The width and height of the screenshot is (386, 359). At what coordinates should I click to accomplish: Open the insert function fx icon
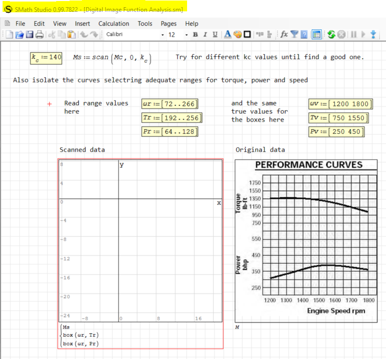click(284, 35)
